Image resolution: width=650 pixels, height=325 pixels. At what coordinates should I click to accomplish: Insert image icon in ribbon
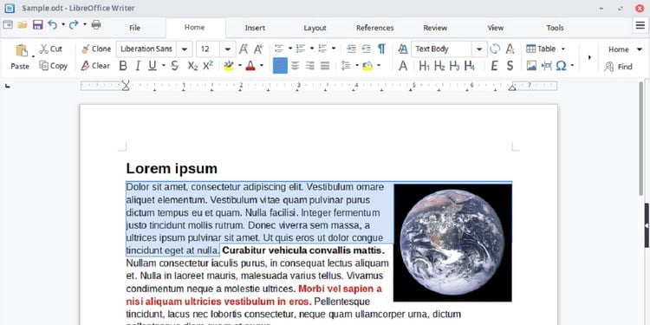click(x=531, y=66)
